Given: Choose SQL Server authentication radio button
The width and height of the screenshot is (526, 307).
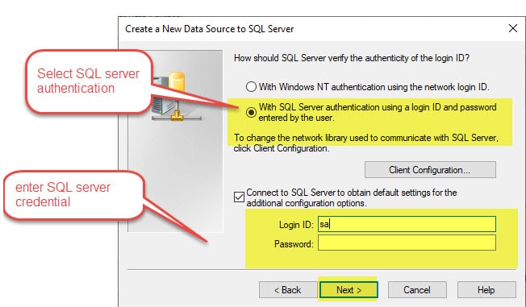Looking at the screenshot, I should pos(251,112).
